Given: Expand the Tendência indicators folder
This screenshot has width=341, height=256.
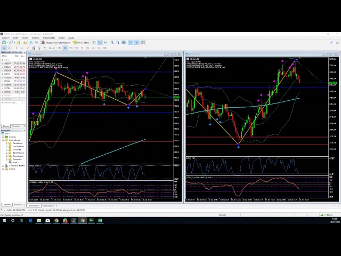Looking at the screenshot, I should (6, 143).
